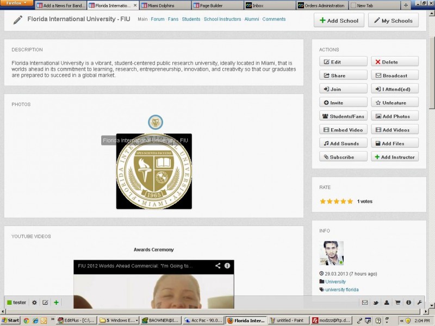The image size is (435, 326).
Task: Switch to the New Tab browser tab
Action: coord(374,5)
